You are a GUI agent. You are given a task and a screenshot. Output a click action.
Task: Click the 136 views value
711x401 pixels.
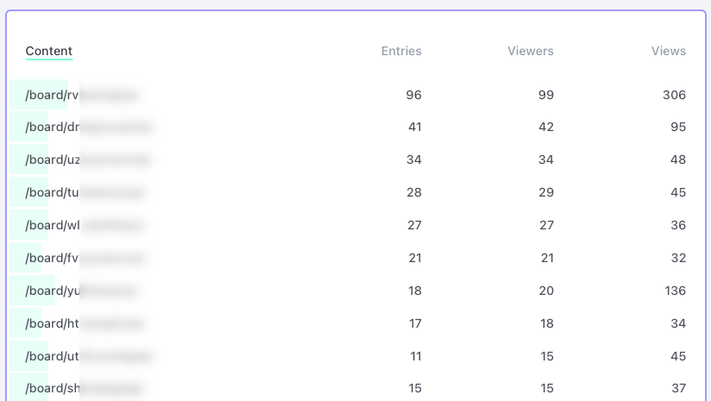click(x=675, y=291)
